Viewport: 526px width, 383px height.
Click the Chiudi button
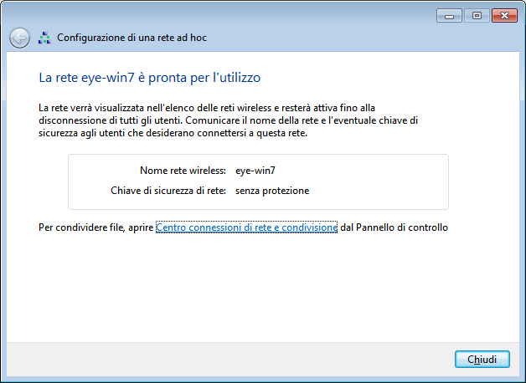(x=482, y=360)
